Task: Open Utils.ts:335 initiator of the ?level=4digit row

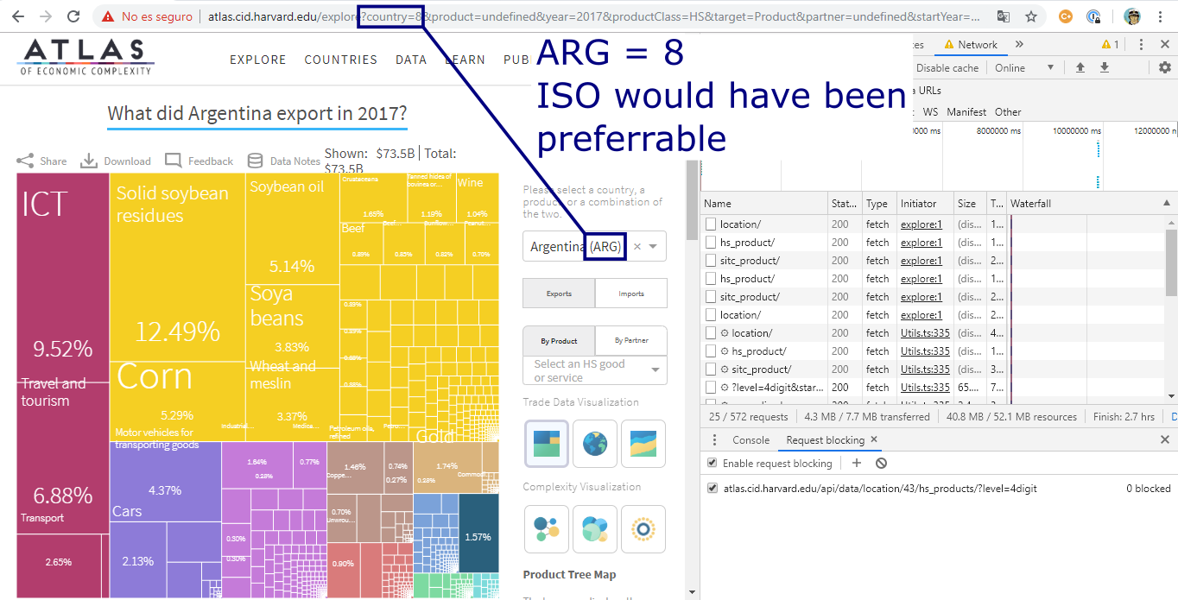Action: (x=925, y=387)
